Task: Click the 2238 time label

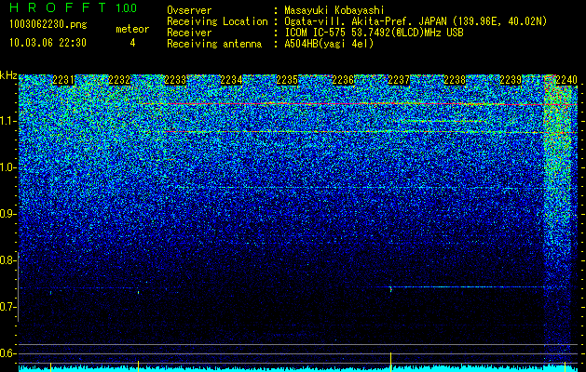Action: coord(455,80)
